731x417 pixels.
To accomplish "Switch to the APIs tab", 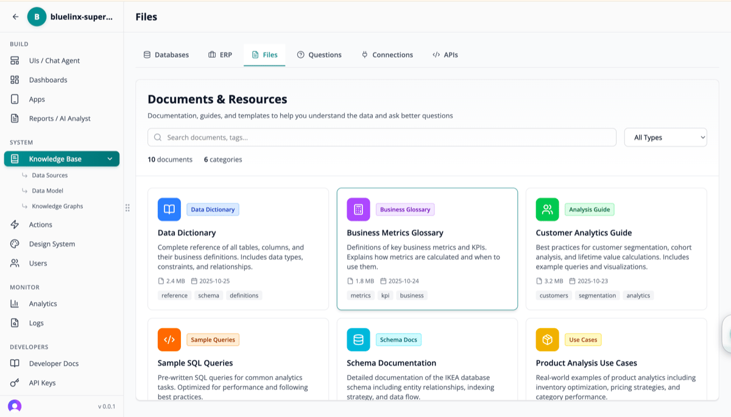I will [445, 55].
